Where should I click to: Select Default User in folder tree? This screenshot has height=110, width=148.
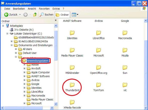pos(30,53)
